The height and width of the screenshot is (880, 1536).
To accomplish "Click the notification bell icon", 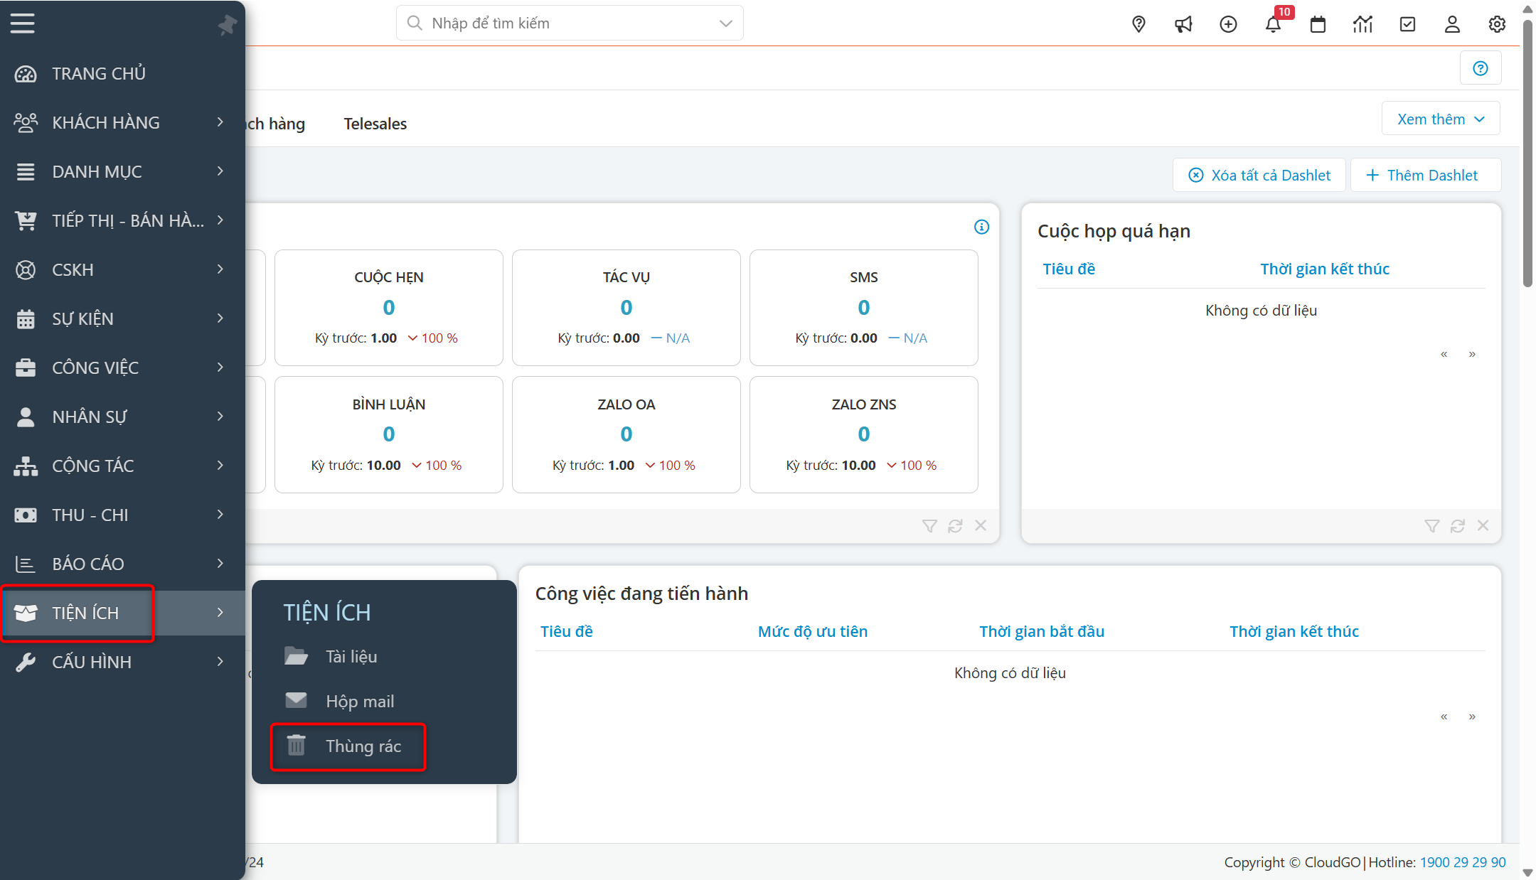I will coord(1273,24).
